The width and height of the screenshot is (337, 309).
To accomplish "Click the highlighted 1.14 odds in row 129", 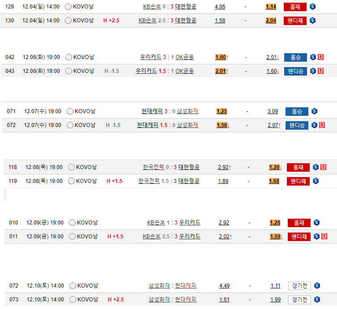I will [271, 7].
